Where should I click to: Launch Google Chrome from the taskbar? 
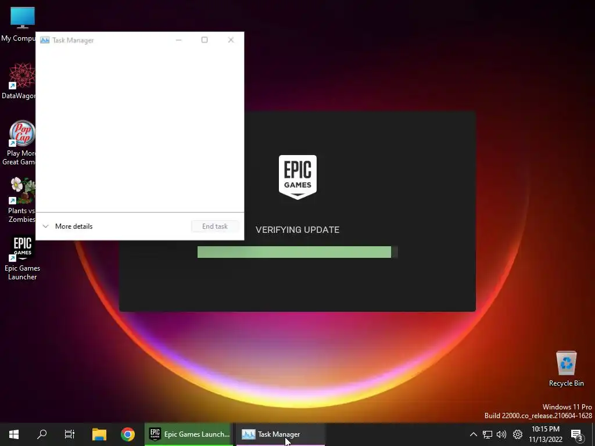pos(128,434)
